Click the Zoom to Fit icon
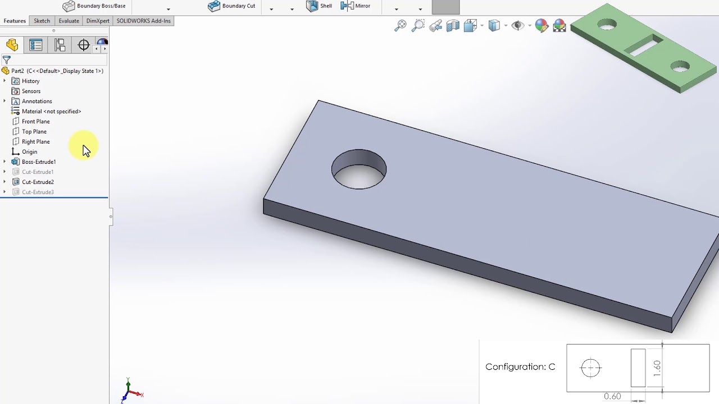The image size is (719, 404). pyautogui.click(x=401, y=26)
